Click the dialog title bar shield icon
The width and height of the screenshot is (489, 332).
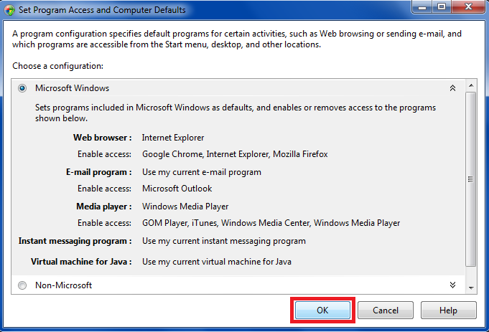[9, 10]
